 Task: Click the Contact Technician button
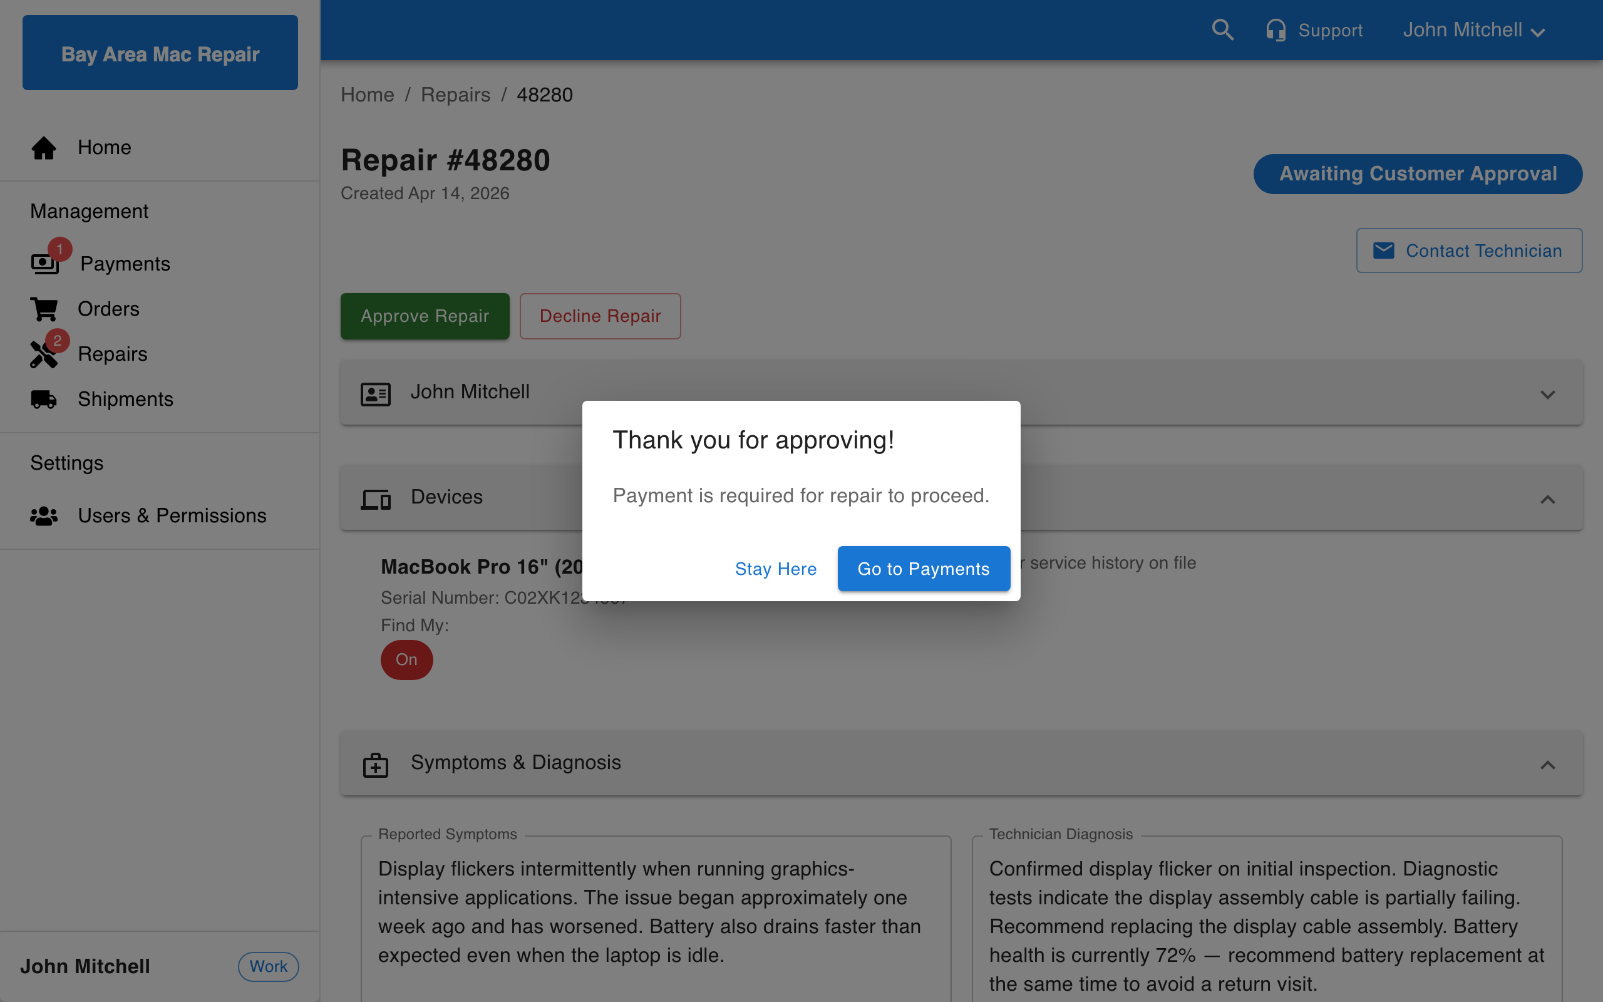coord(1469,250)
